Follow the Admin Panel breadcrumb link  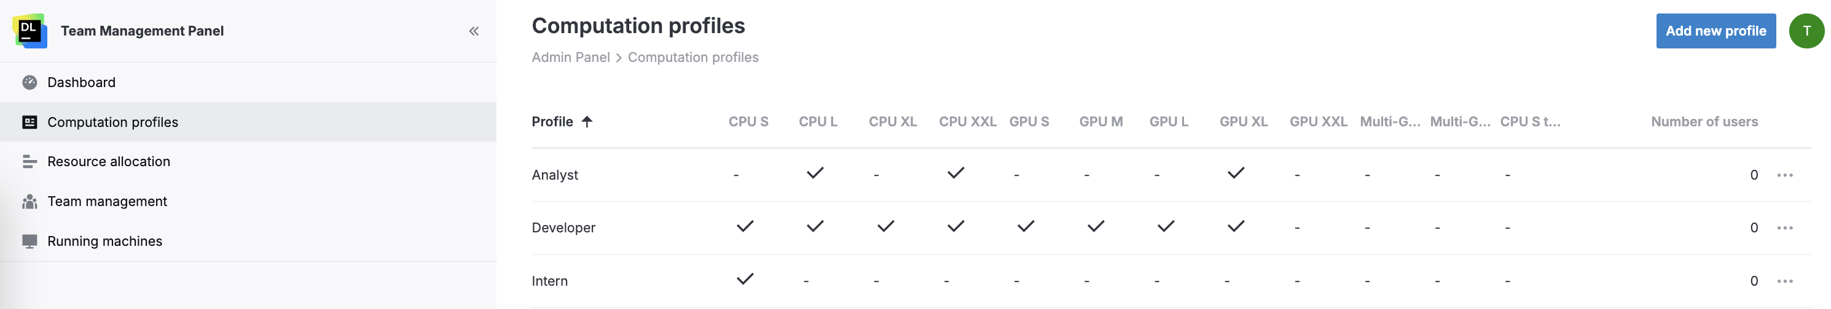570,58
